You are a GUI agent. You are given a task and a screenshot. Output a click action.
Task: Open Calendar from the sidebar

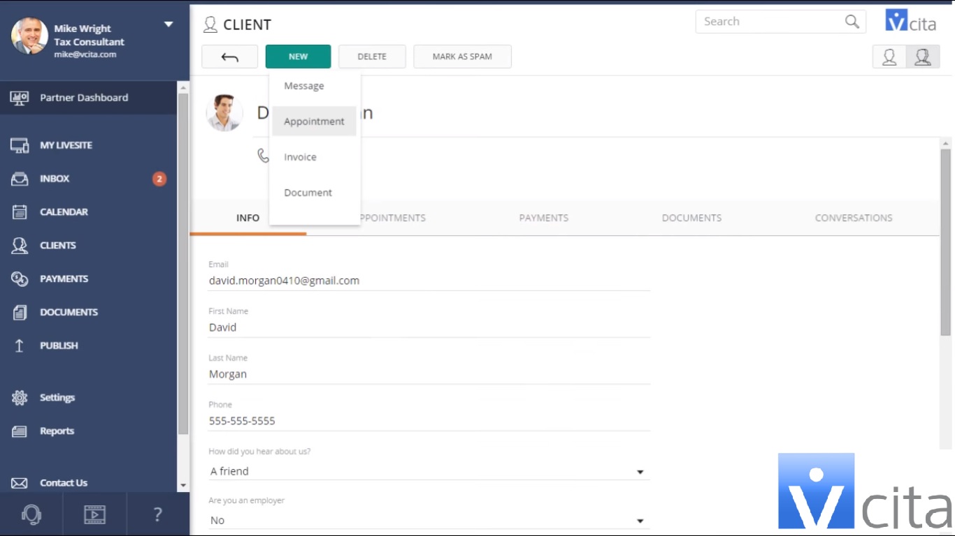[64, 212]
